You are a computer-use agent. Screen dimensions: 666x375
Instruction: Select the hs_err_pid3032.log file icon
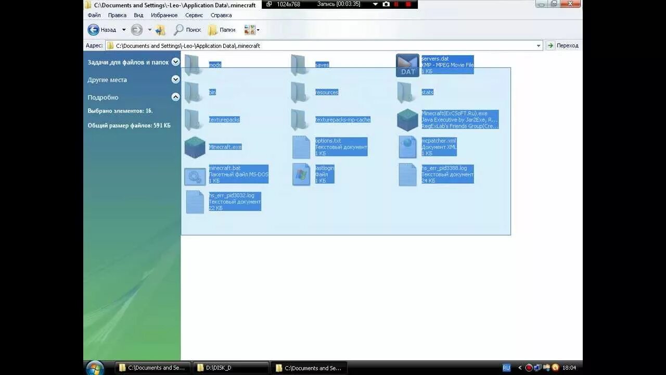[x=195, y=202]
